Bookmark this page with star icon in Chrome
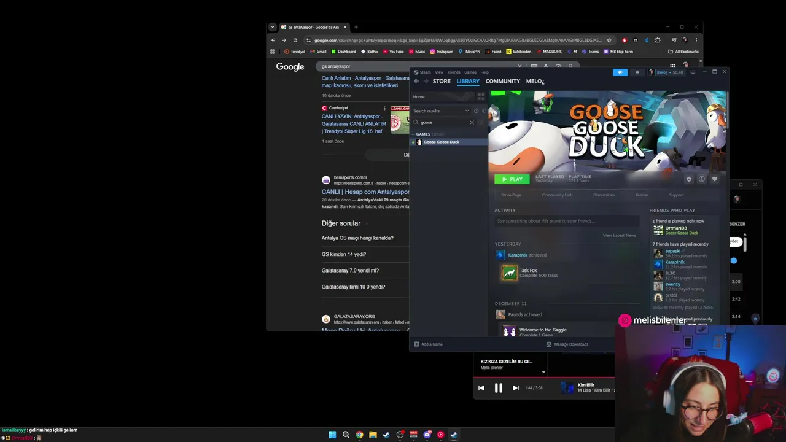Screen dimensions: 786x442 click(x=609, y=41)
